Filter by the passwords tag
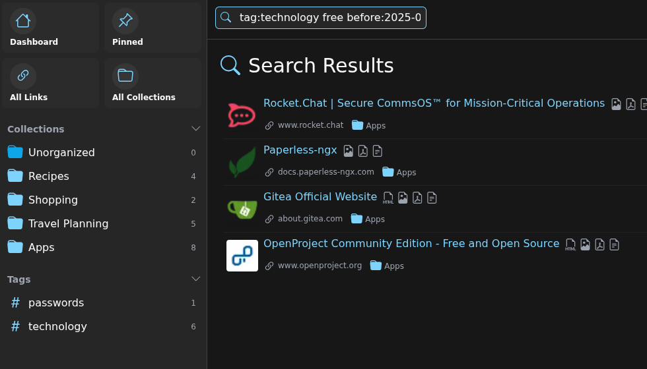This screenshot has width=647, height=369. (103, 302)
